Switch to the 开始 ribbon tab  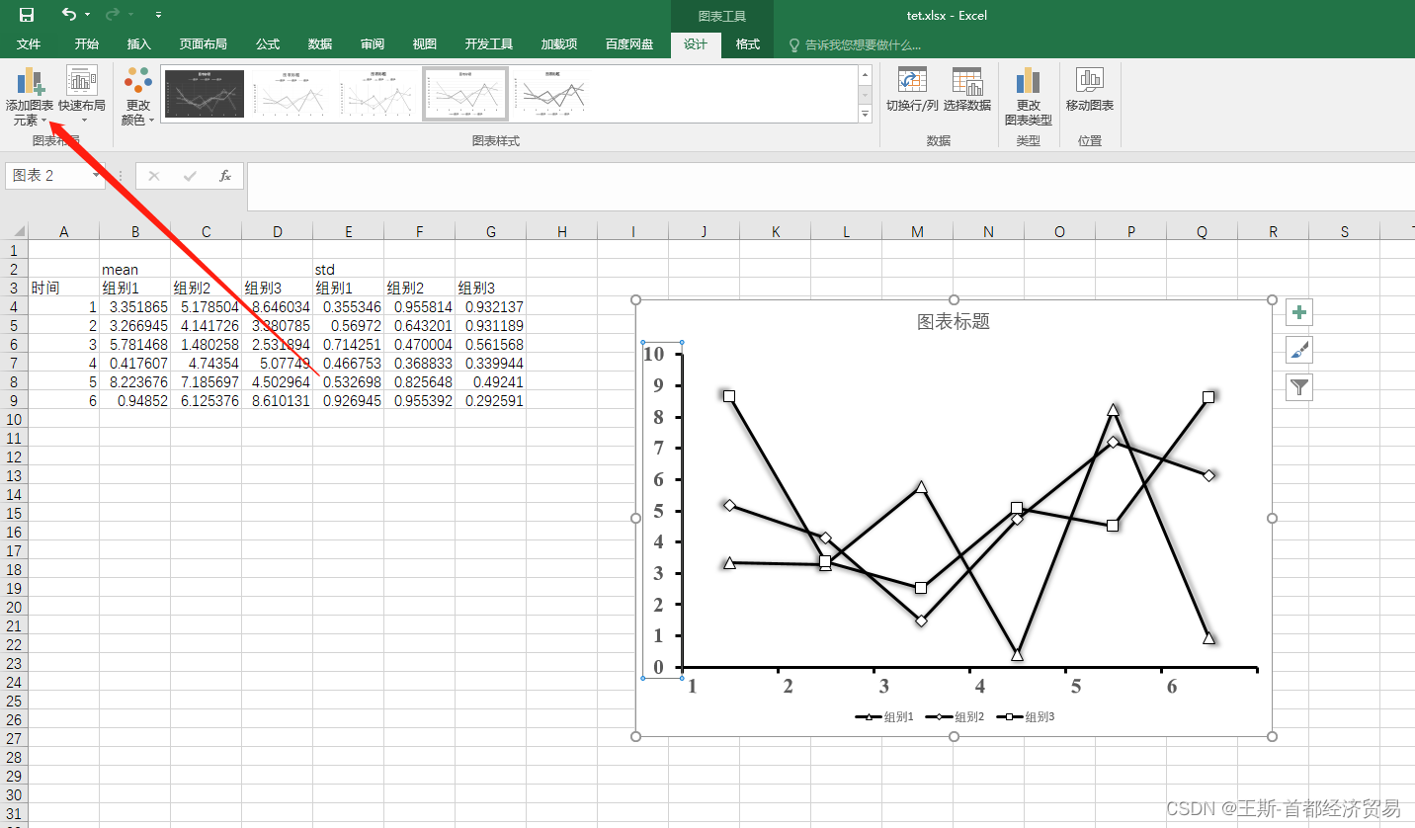point(87,44)
